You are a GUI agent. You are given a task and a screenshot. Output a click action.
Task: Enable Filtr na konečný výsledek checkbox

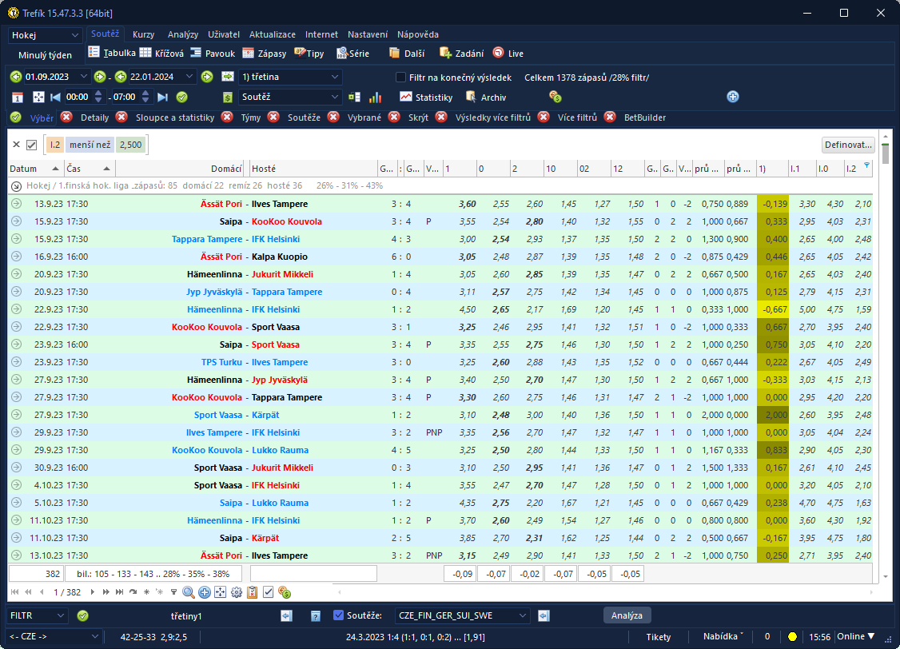coord(401,78)
